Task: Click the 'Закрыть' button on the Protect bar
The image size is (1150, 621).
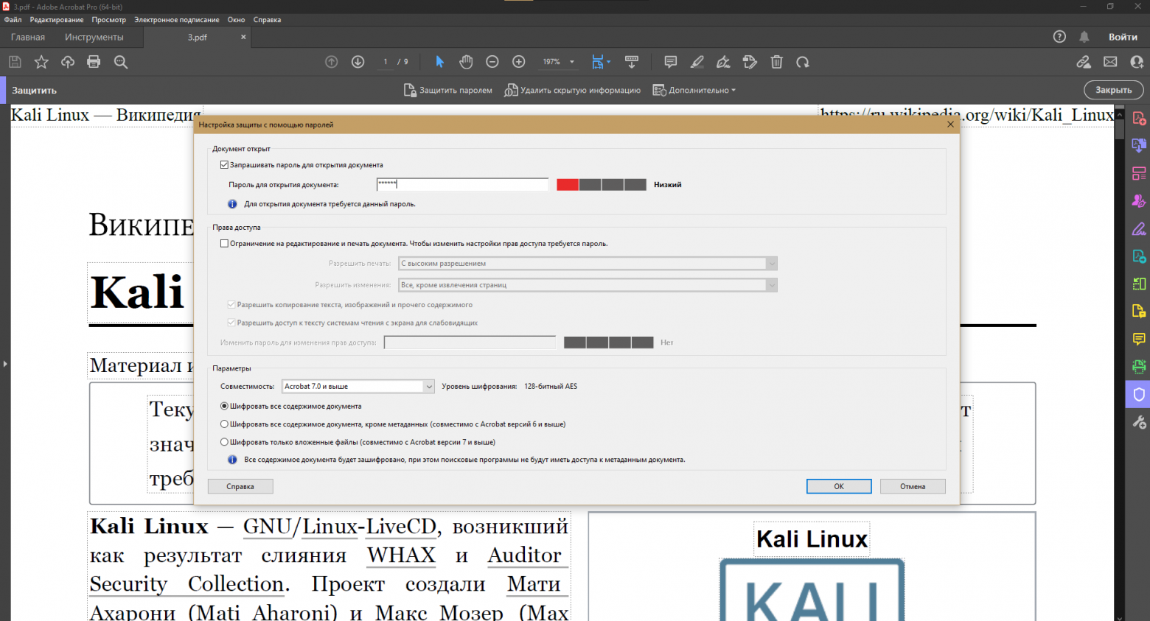Action: pos(1113,90)
